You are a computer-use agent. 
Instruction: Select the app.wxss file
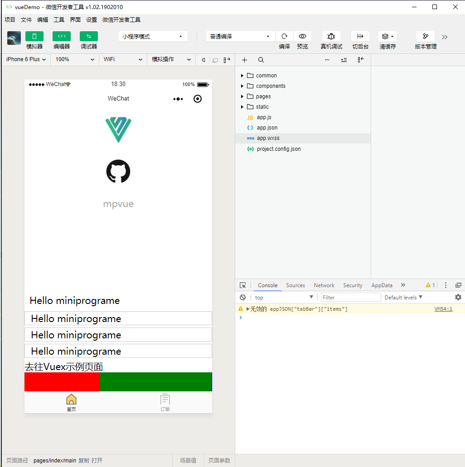tap(303, 138)
